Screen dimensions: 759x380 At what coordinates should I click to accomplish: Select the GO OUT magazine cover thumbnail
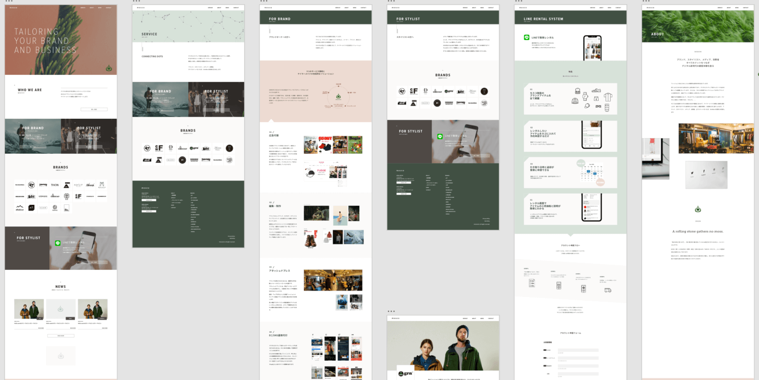click(x=325, y=145)
